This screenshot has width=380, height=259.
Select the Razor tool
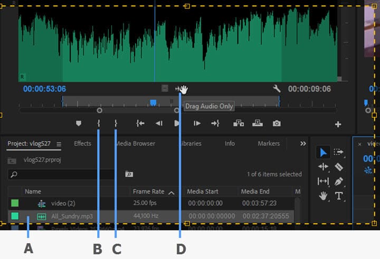coord(339,167)
